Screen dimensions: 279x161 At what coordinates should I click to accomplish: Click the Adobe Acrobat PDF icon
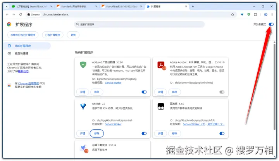[x=162, y=65]
